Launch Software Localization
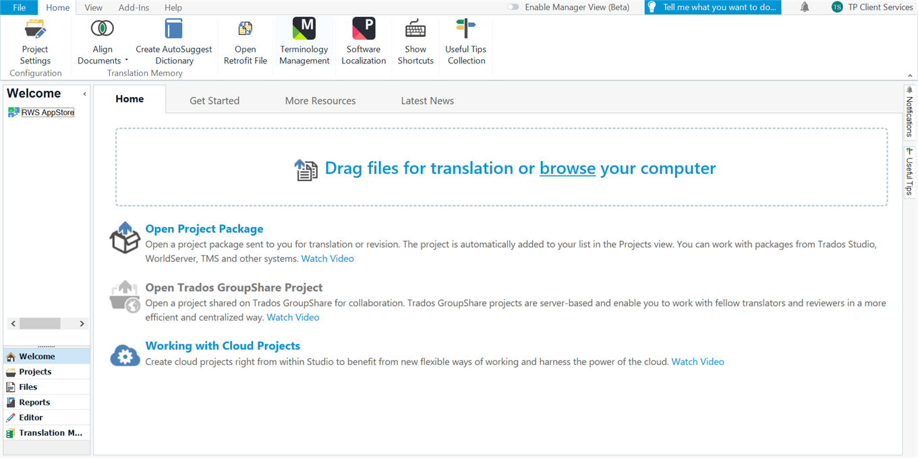The image size is (918, 458). [364, 42]
